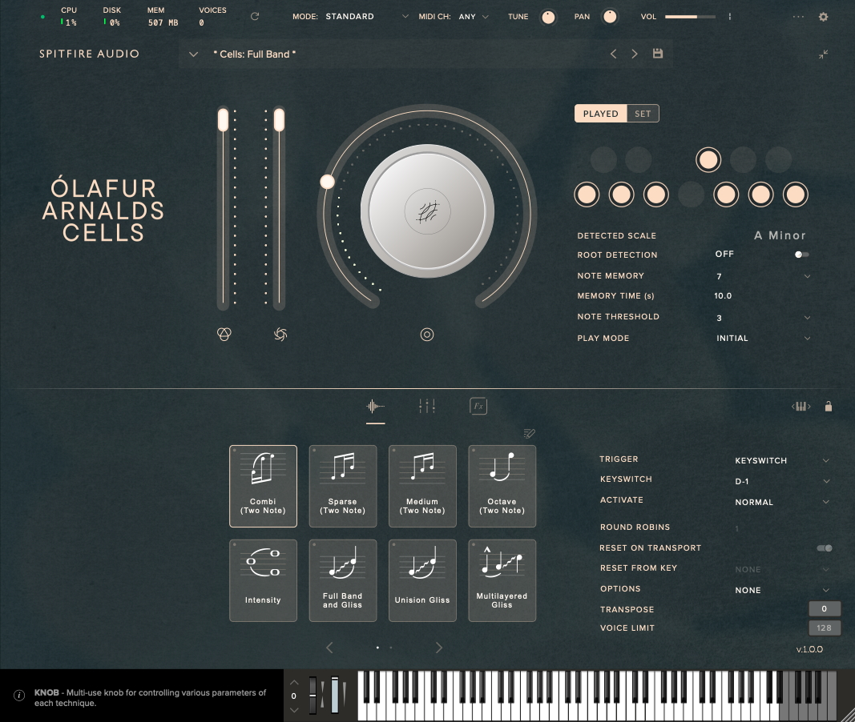Image resolution: width=855 pixels, height=722 pixels.
Task: Select the Intensity technique tile
Action: coord(263,580)
